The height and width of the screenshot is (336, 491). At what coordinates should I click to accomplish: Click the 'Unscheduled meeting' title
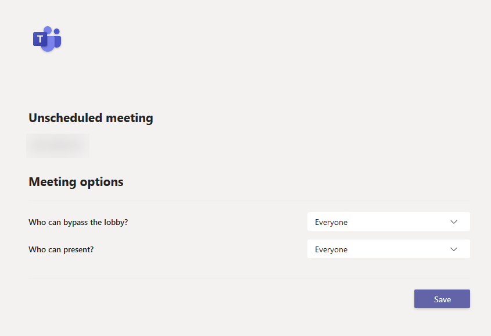91,118
